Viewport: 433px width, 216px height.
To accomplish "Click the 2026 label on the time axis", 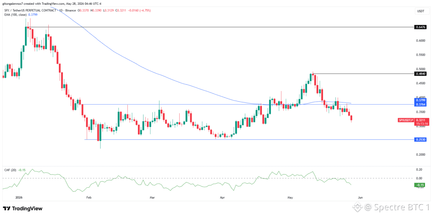I will (x=19, y=197).
